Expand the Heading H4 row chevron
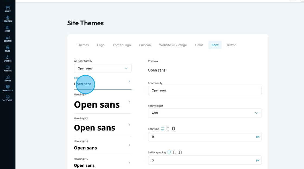304x169 pixels. pos(129,163)
